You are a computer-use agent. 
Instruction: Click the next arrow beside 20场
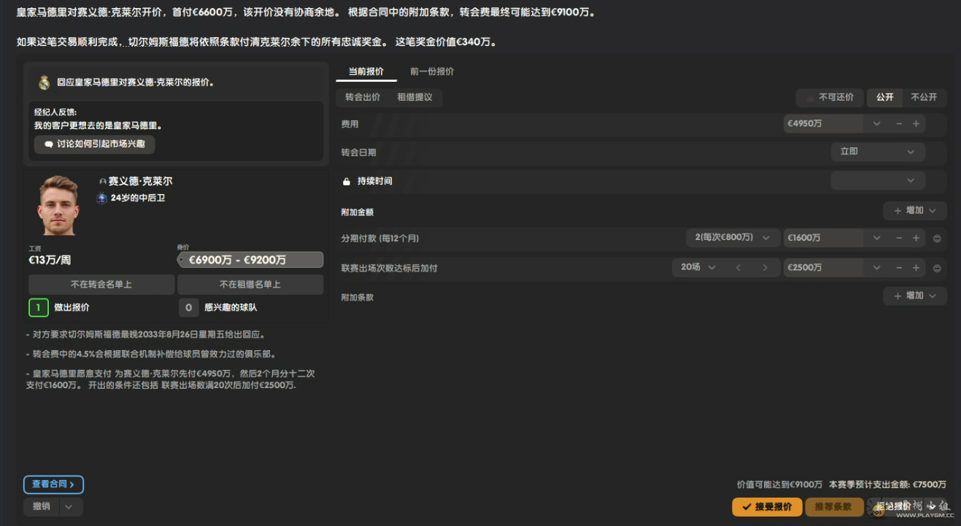tap(765, 268)
